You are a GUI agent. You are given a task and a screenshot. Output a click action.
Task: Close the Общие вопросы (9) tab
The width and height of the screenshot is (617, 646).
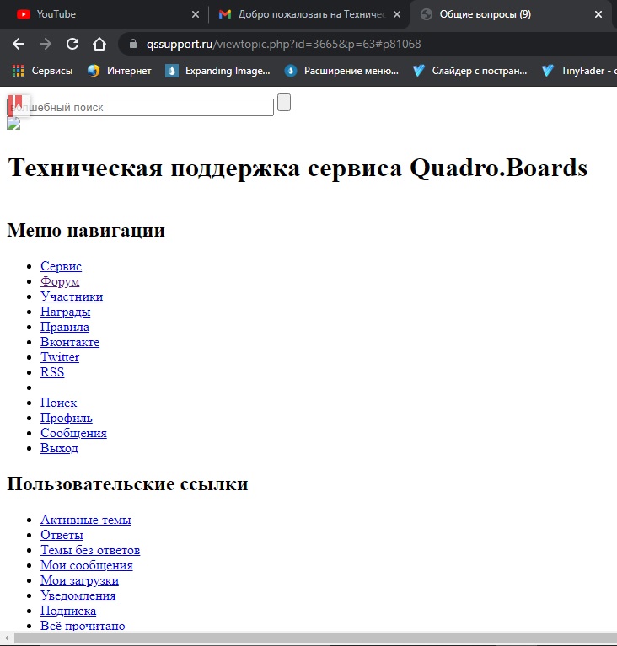pyautogui.click(x=598, y=14)
